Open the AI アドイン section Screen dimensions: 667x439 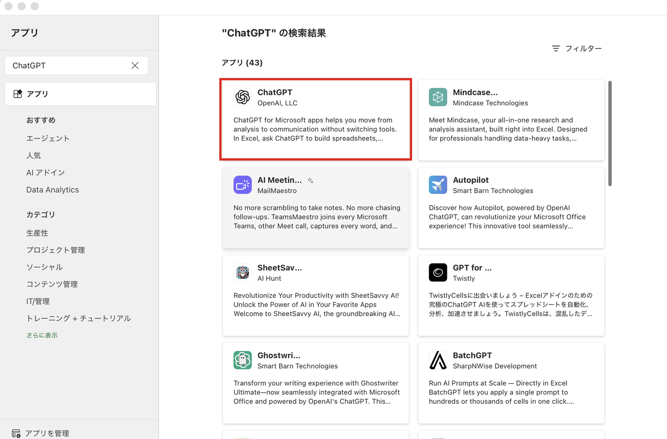tap(46, 172)
